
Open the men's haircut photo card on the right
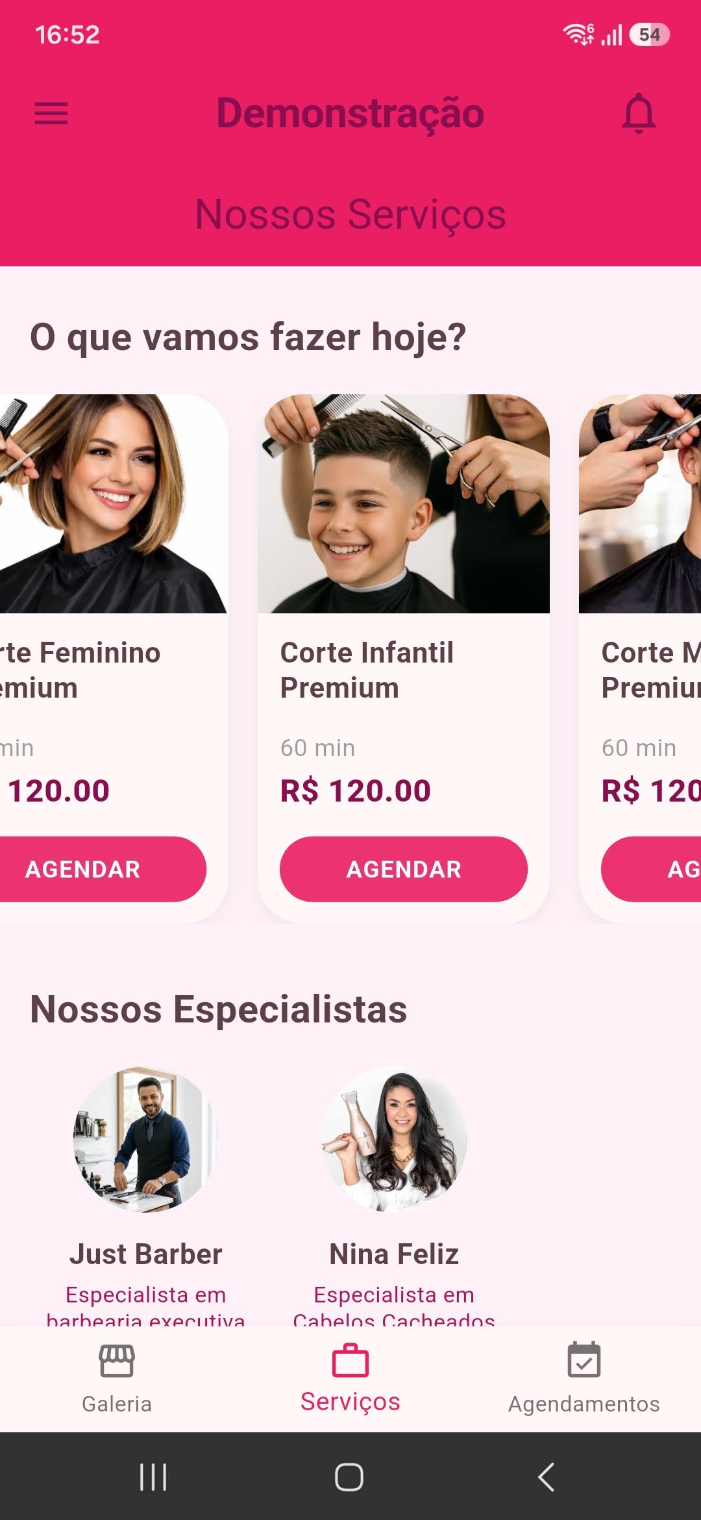coord(640,503)
